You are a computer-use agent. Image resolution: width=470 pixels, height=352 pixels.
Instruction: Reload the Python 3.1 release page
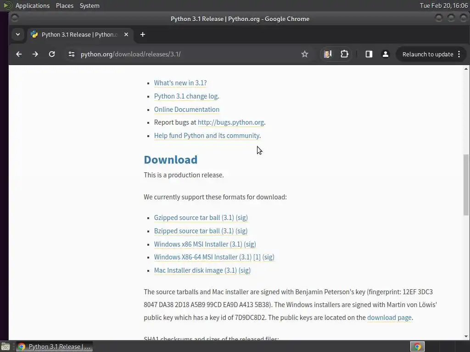(52, 54)
